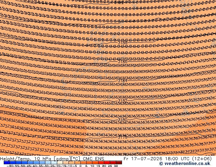Click the '[°C]' unit label
The image size is (216, 167).
(x=76, y=159)
